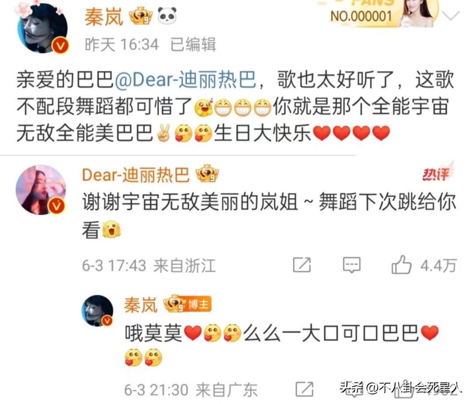Viewport: 473px width, 404px height.
Task: Click the crown membership badge beside 秦岚
Action: click(140, 16)
